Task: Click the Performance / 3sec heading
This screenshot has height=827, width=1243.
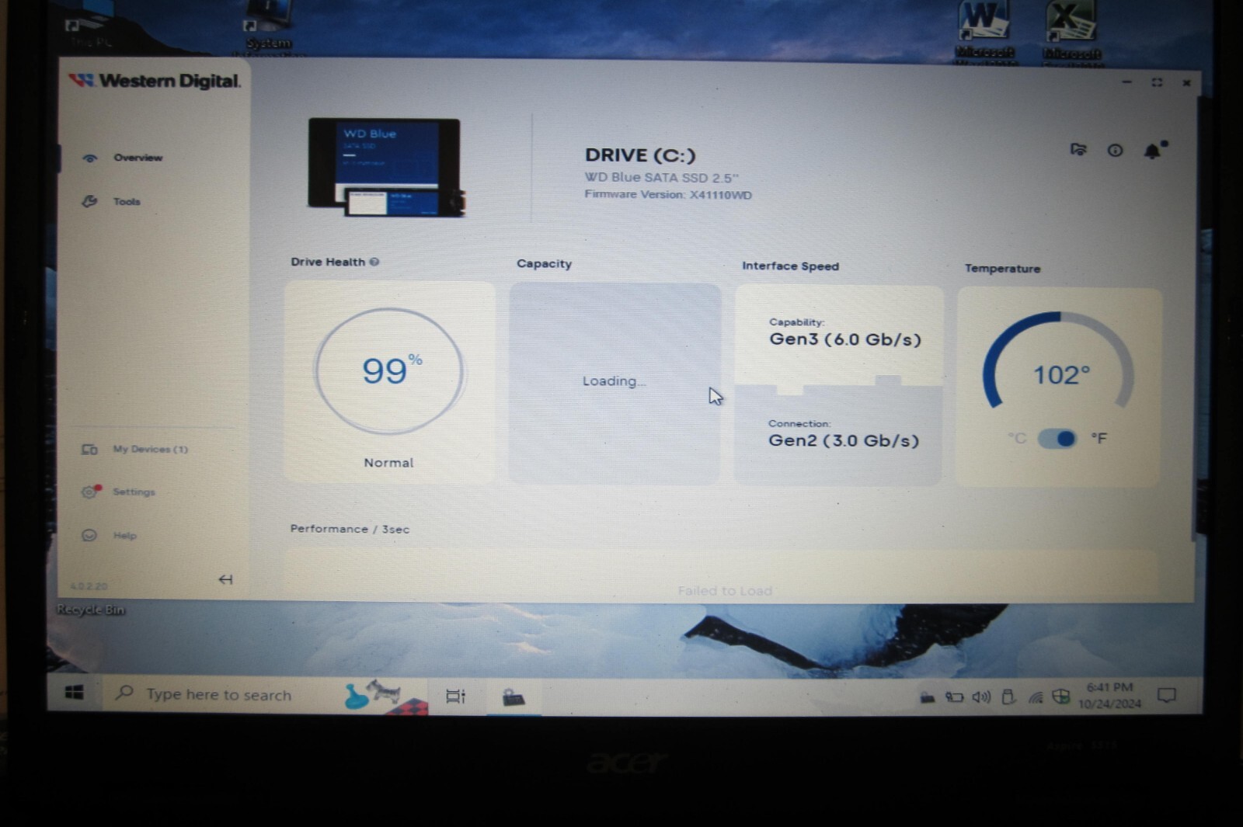Action: coord(350,529)
